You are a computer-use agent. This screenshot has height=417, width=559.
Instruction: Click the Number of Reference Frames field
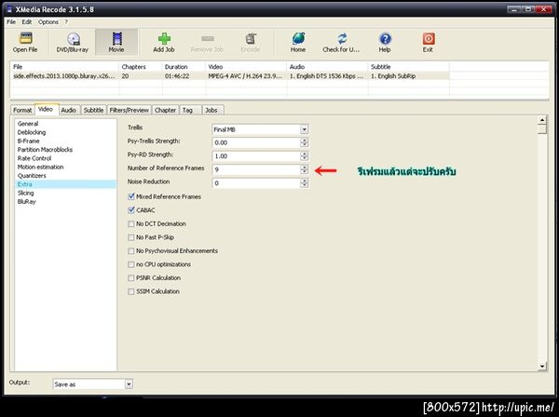[256, 169]
